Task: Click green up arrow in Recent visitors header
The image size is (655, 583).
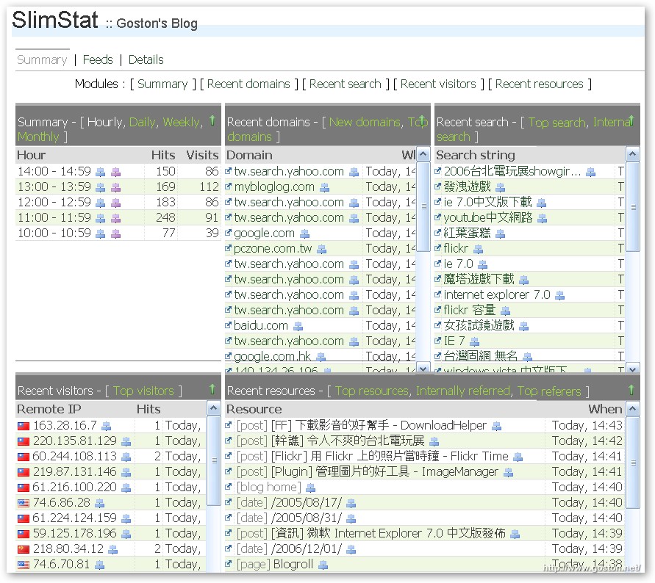Action: [212, 389]
